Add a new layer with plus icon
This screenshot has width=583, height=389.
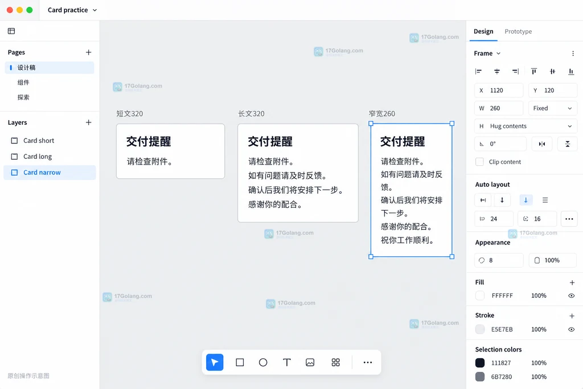pos(88,122)
